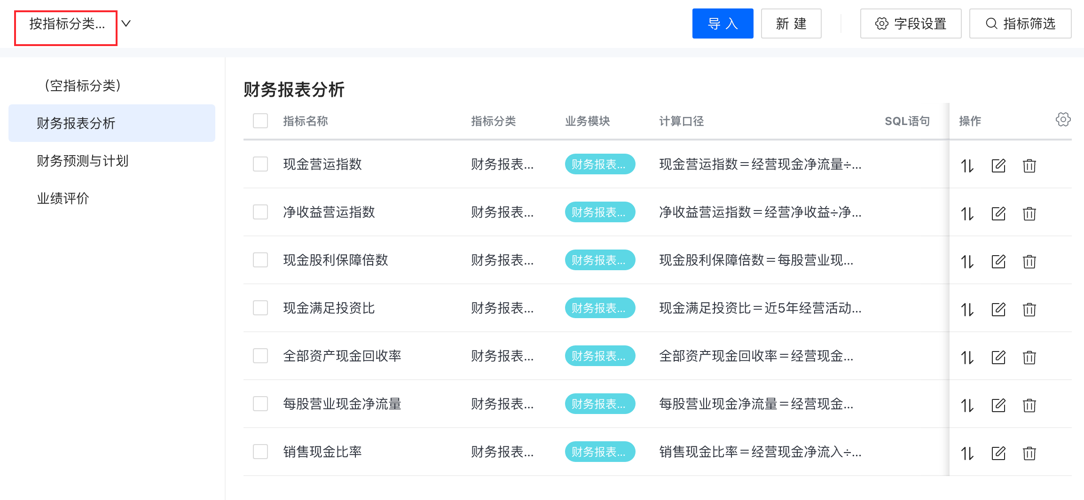
Task: Edit the 现金满足投资比 indicator
Action: tap(998, 309)
